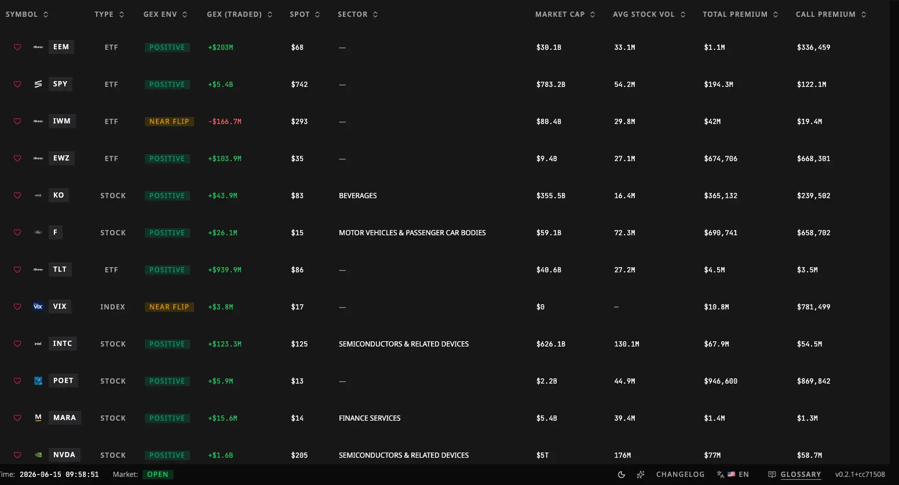Add KO to favorites with heart
The width and height of the screenshot is (899, 485).
click(17, 196)
